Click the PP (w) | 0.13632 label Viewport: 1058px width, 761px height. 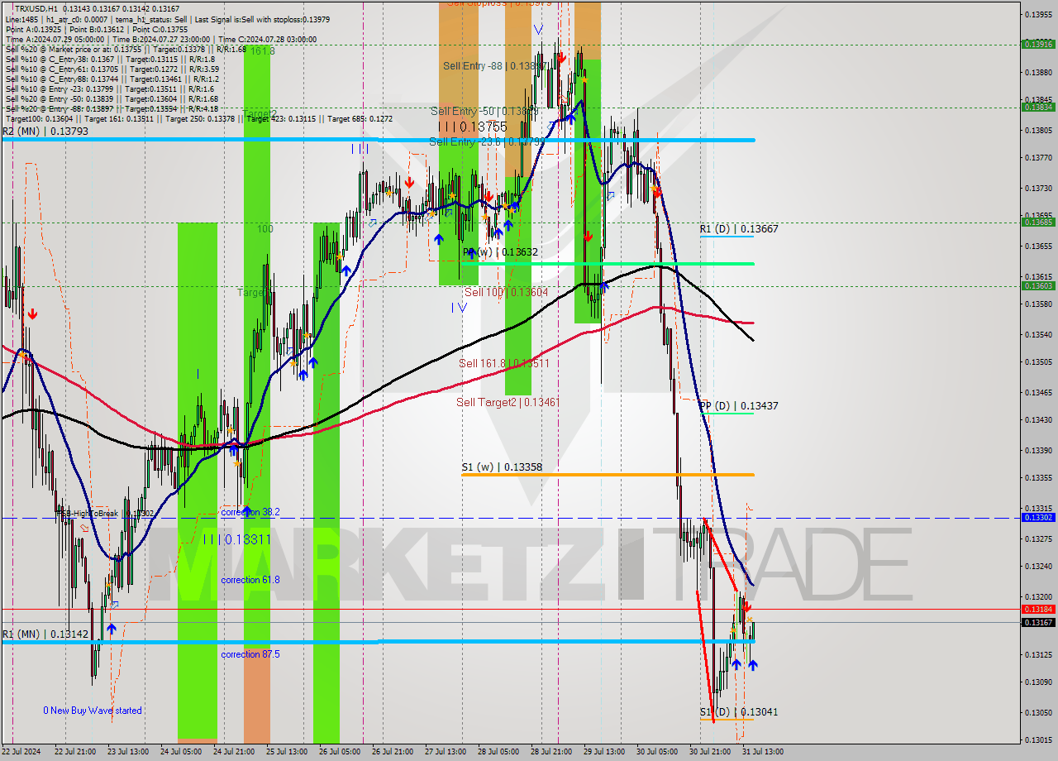click(x=500, y=251)
